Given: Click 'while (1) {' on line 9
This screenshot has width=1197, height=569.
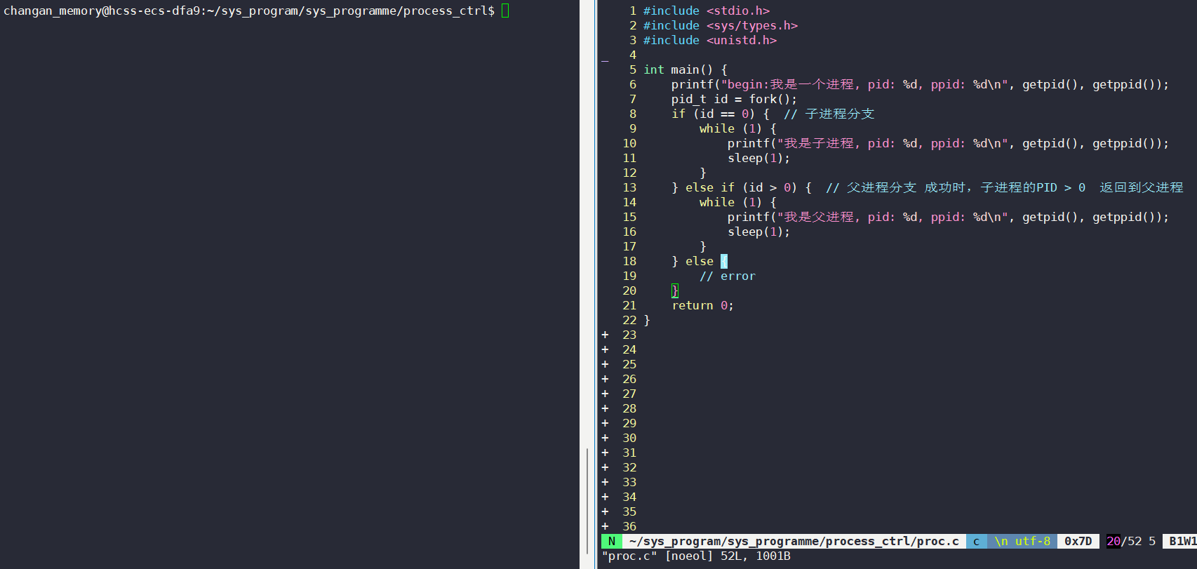Looking at the screenshot, I should (x=738, y=128).
